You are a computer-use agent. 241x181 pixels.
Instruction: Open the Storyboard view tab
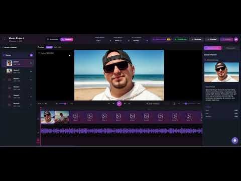point(53,39)
